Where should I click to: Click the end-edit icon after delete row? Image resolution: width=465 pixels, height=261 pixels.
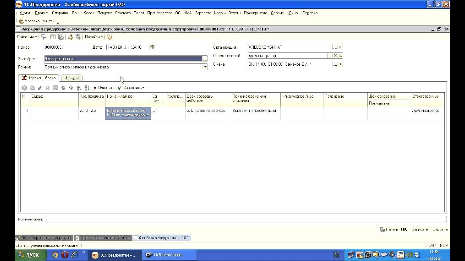coord(56,88)
